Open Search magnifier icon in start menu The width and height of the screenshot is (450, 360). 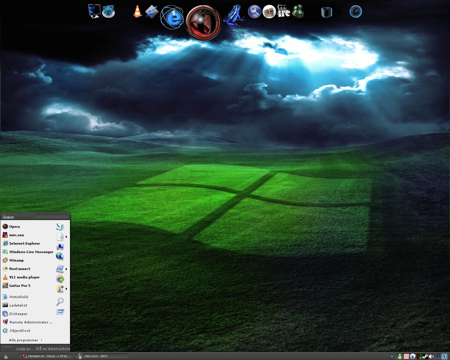60,302
